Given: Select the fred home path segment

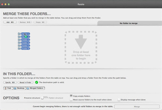Looking at the screenshot, I should coord(8,88).
